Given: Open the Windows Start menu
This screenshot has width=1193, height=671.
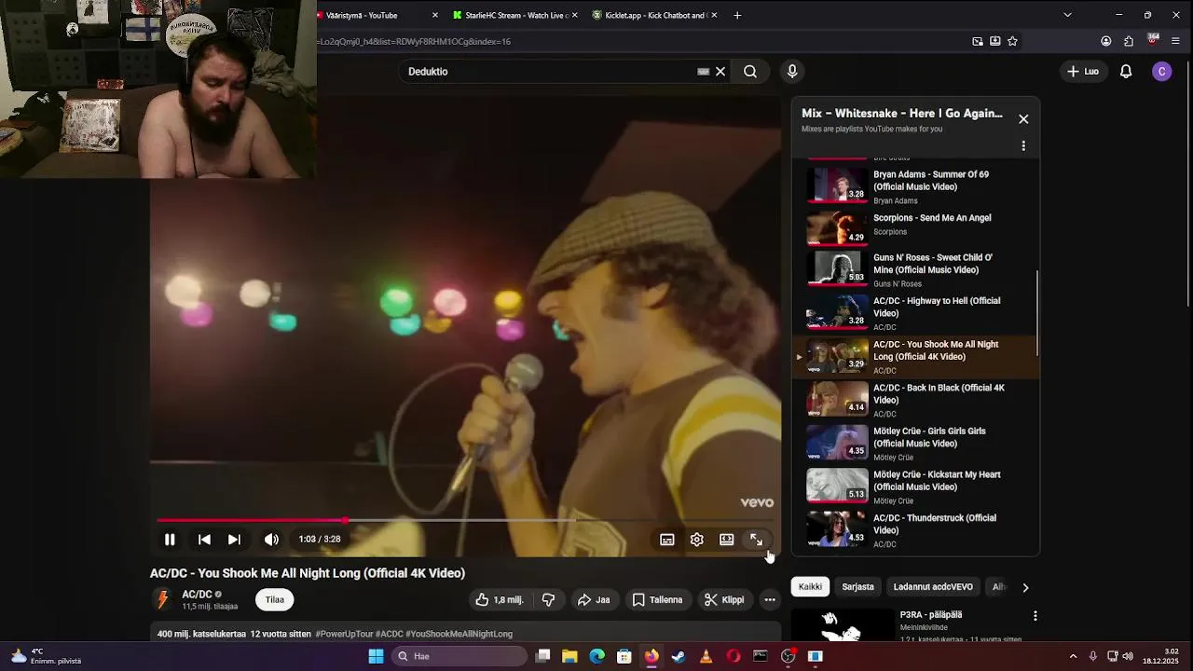Looking at the screenshot, I should pos(376,656).
